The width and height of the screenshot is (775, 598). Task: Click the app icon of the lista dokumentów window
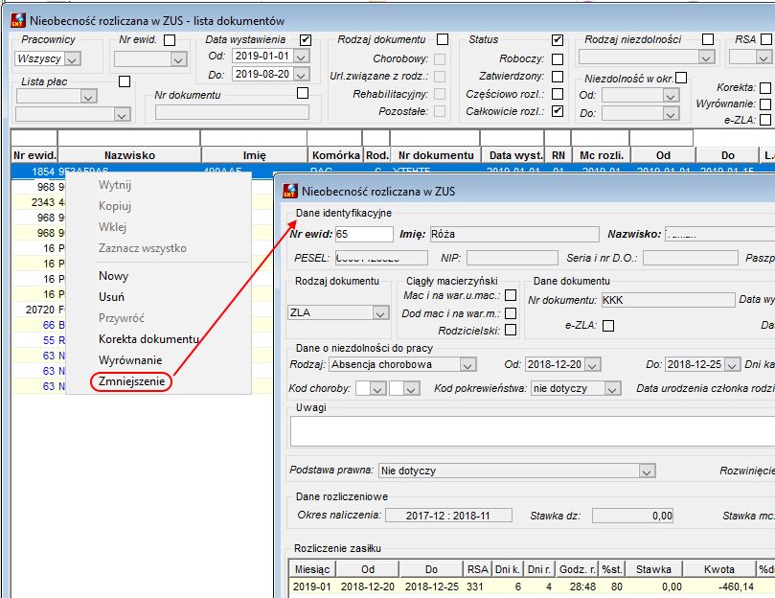(x=18, y=20)
